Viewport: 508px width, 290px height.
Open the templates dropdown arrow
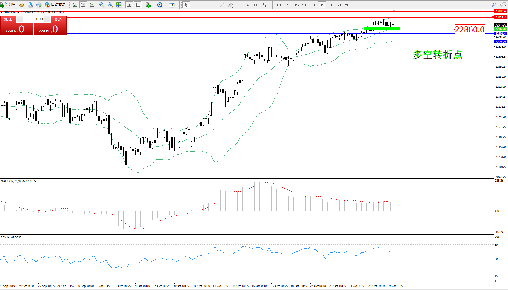177,5
